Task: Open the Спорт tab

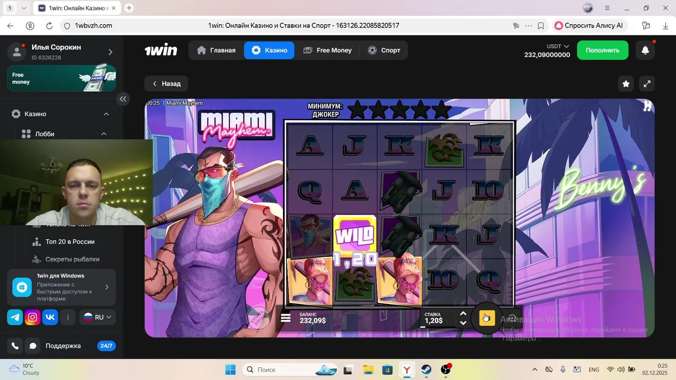Action: tap(384, 50)
